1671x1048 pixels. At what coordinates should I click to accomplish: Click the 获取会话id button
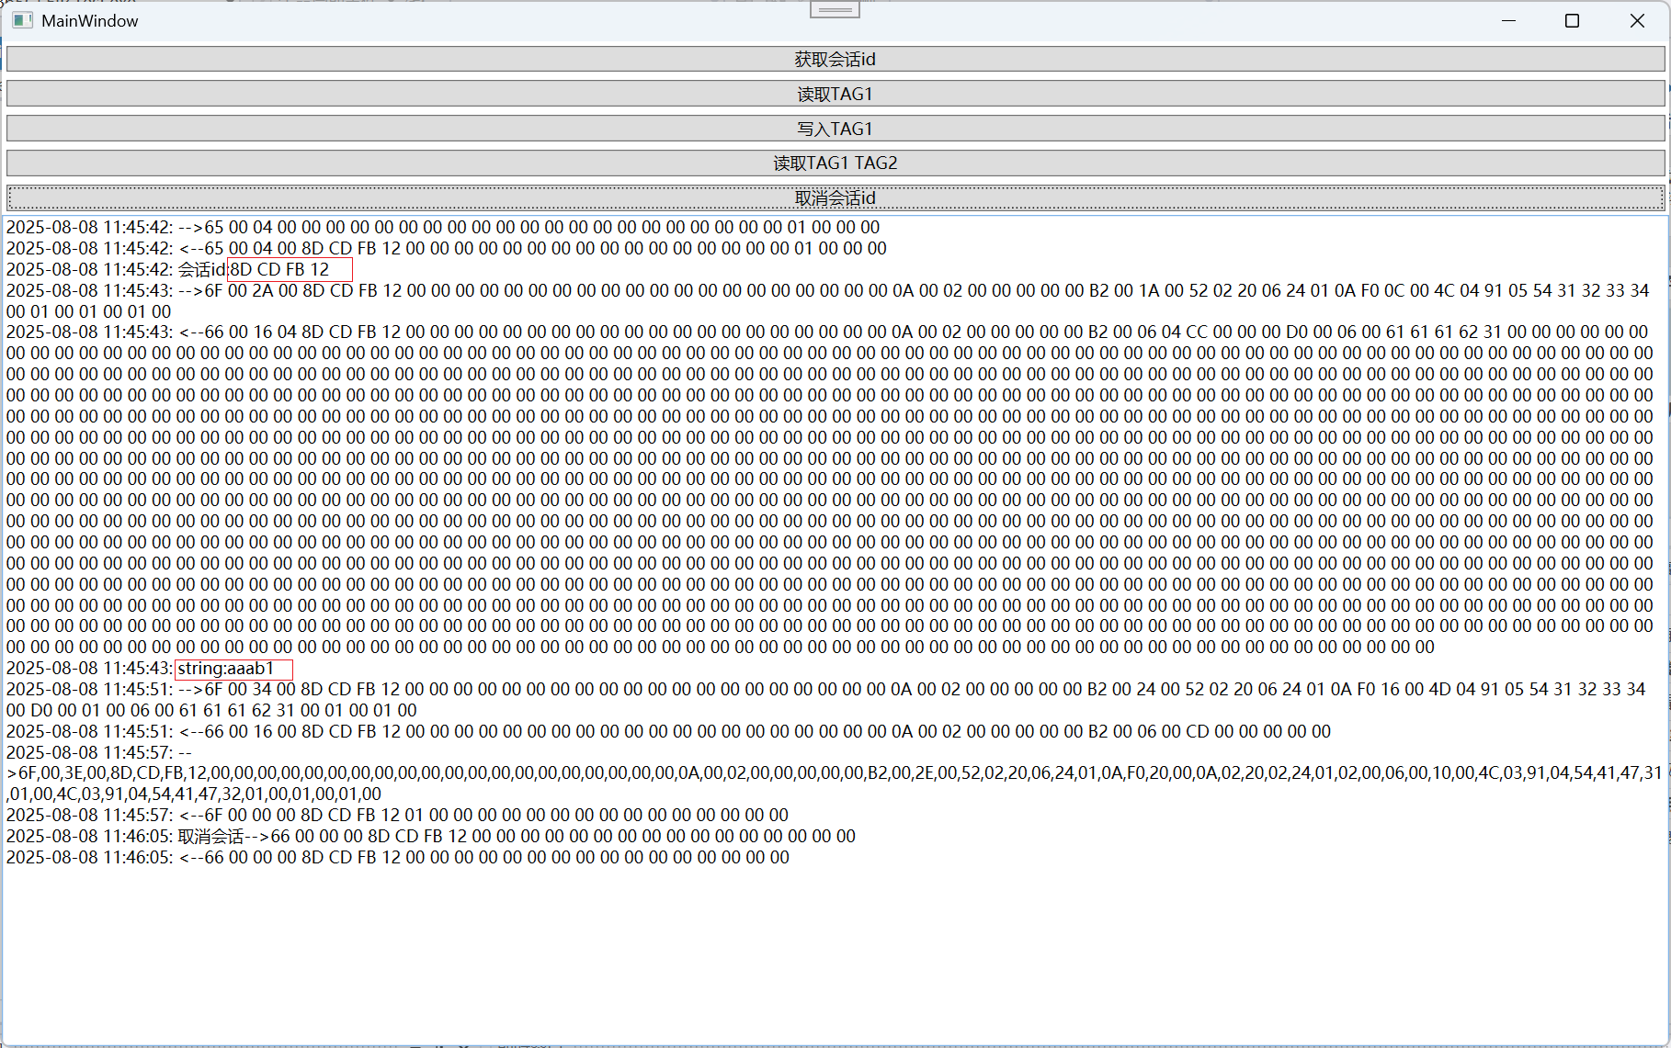tap(835, 59)
